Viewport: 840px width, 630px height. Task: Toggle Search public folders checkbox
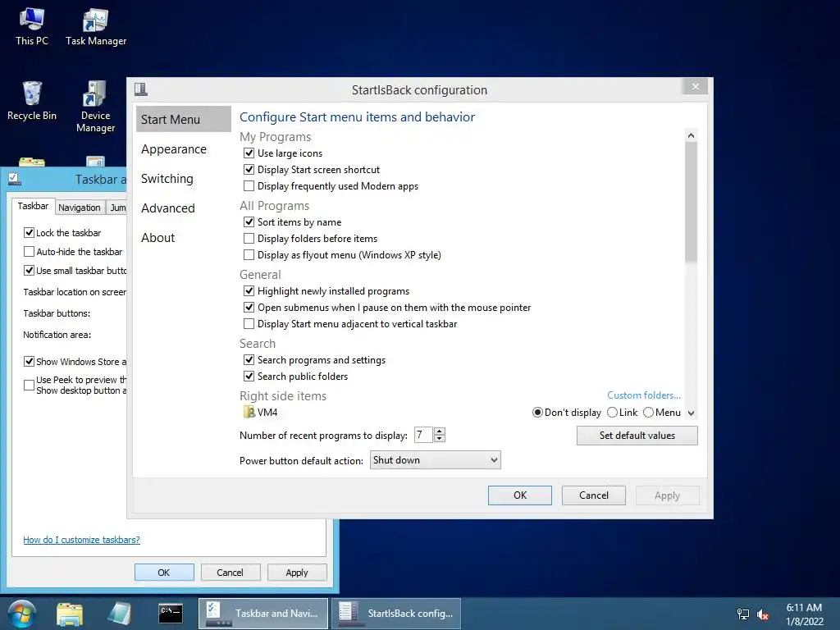click(x=249, y=376)
